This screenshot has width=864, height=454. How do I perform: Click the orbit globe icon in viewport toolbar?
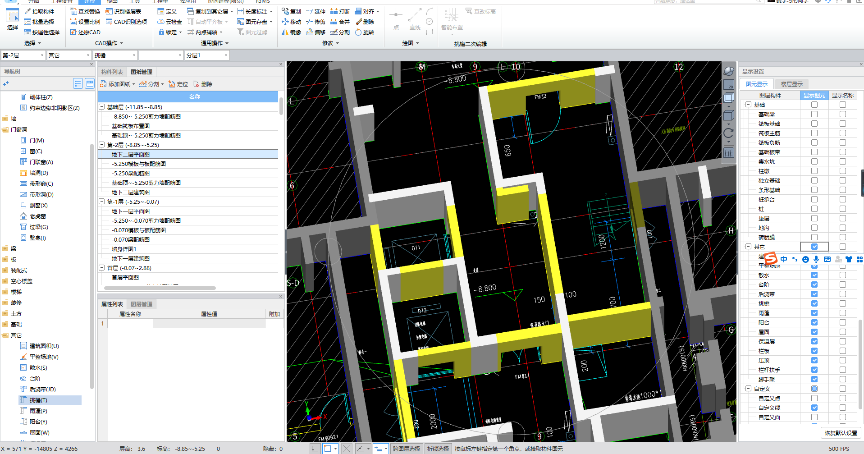[728, 71]
